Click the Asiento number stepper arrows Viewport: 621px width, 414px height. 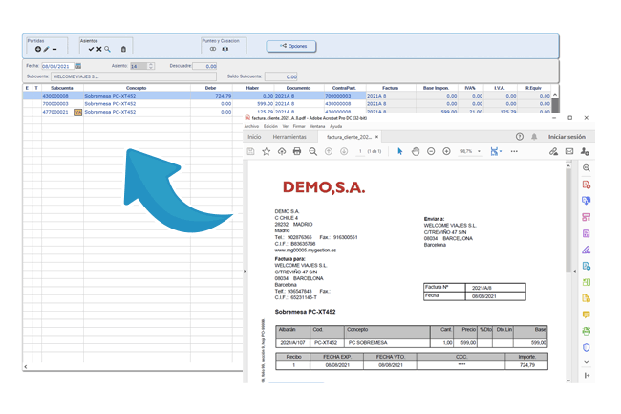(151, 67)
